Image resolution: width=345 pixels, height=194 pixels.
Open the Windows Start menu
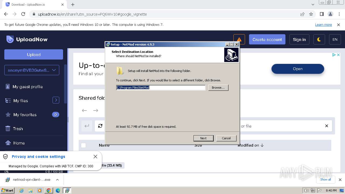pos(7,190)
